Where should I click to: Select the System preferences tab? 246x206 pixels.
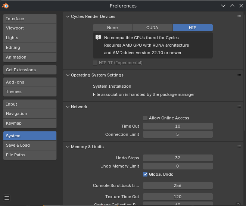30,136
